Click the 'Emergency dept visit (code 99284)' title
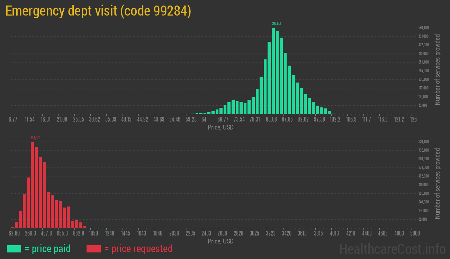 [98, 11]
